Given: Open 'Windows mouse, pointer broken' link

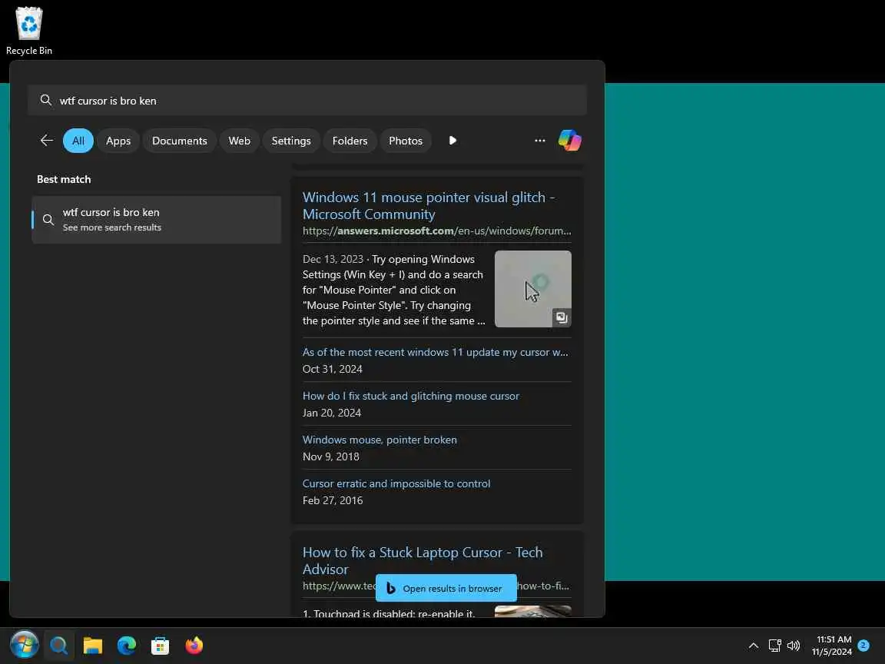Looking at the screenshot, I should (380, 440).
